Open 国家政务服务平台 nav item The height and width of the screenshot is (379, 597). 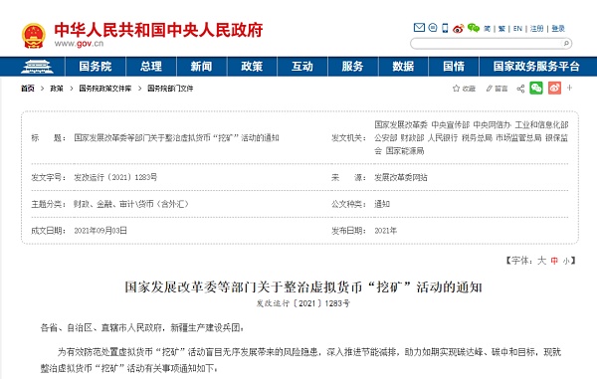point(536,67)
